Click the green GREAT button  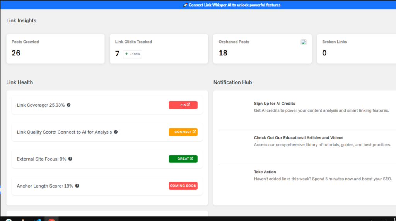(x=183, y=159)
